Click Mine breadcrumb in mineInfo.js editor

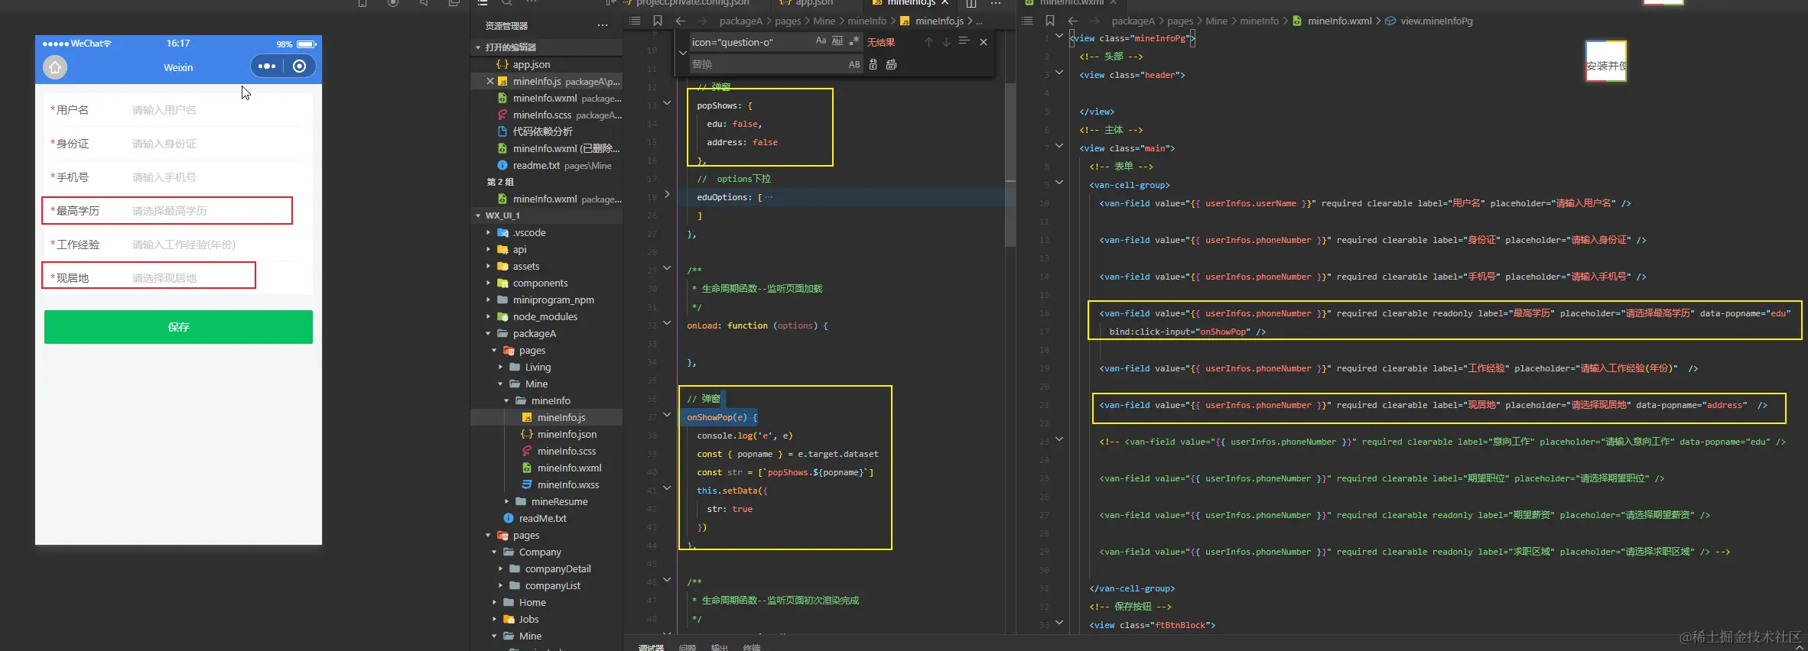coord(824,21)
